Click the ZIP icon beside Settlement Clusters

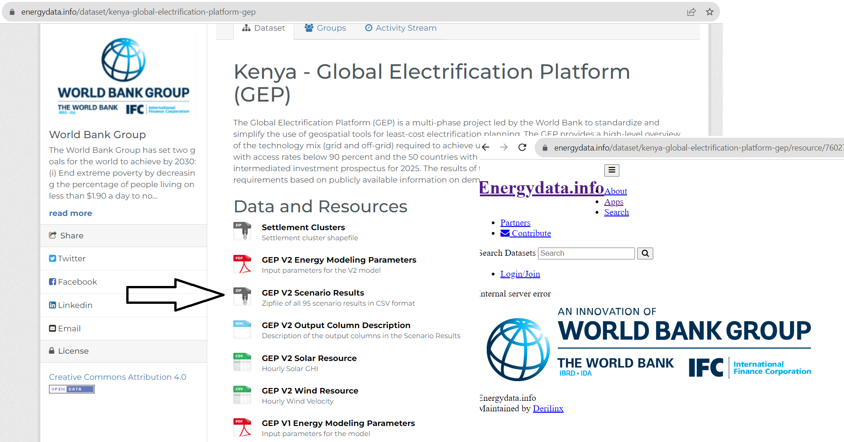tap(242, 231)
